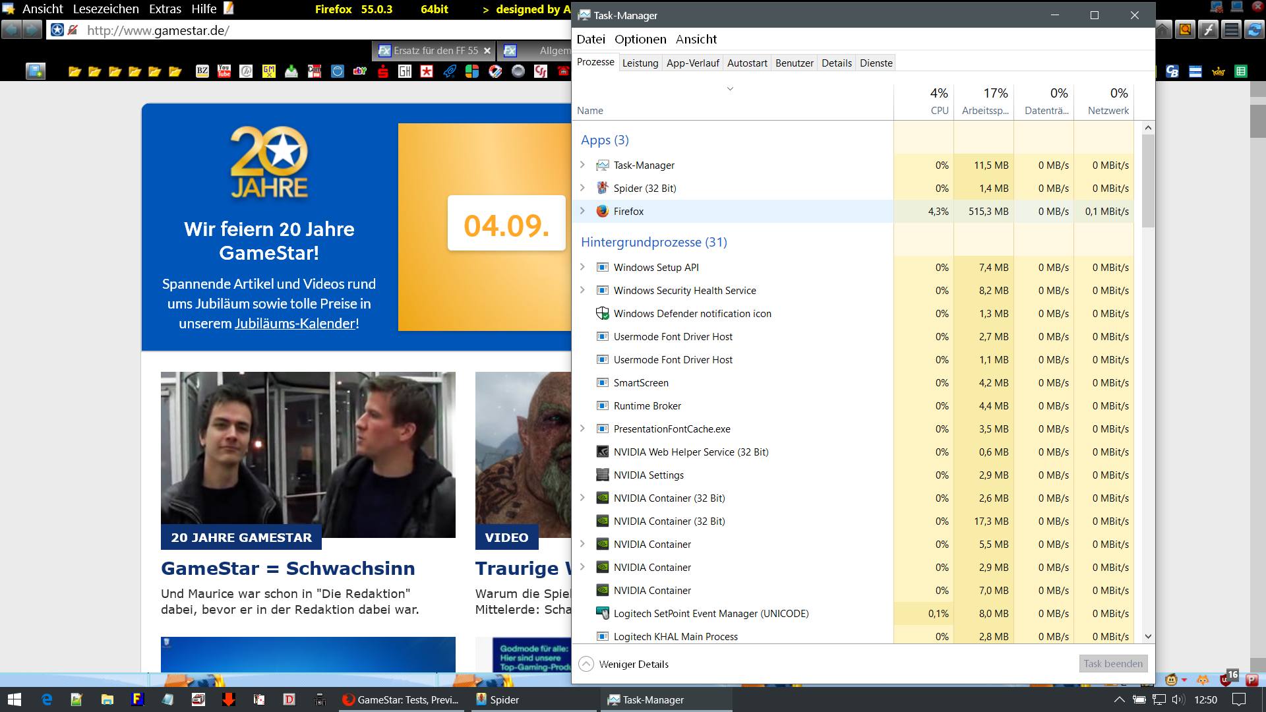Open the Jubiläums-Kalender link
This screenshot has width=1266, height=712.
295,324
